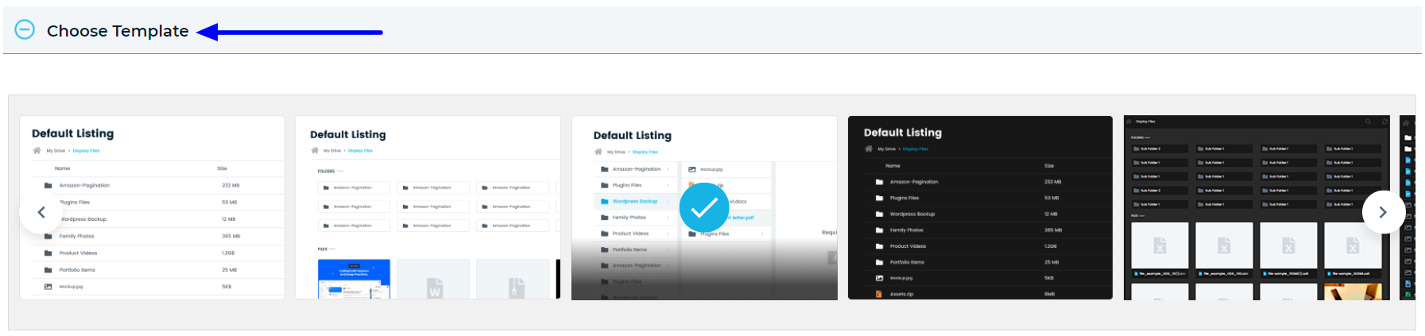Show next templates with right chevron

click(1383, 212)
